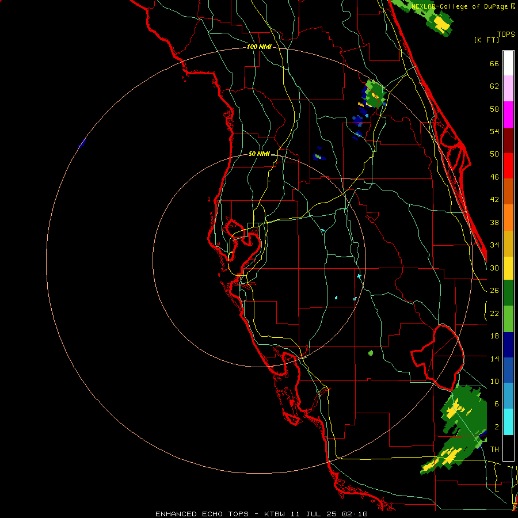
Task: Click the green storm cell on the 100 NMI ring
Action: [x=374, y=95]
